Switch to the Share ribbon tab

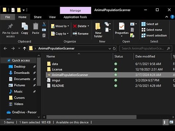[x=38, y=17]
